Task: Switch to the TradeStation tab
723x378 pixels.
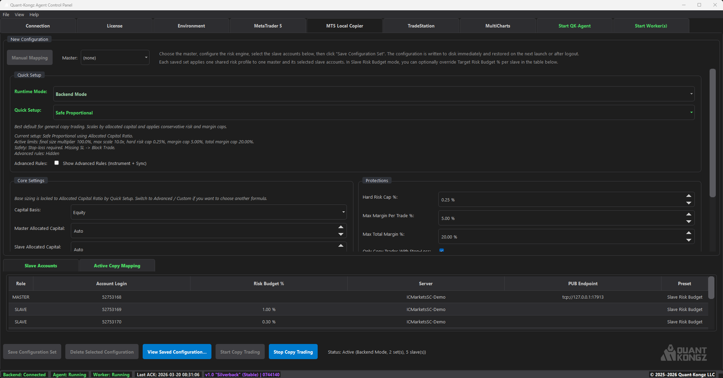Action: coord(421,25)
